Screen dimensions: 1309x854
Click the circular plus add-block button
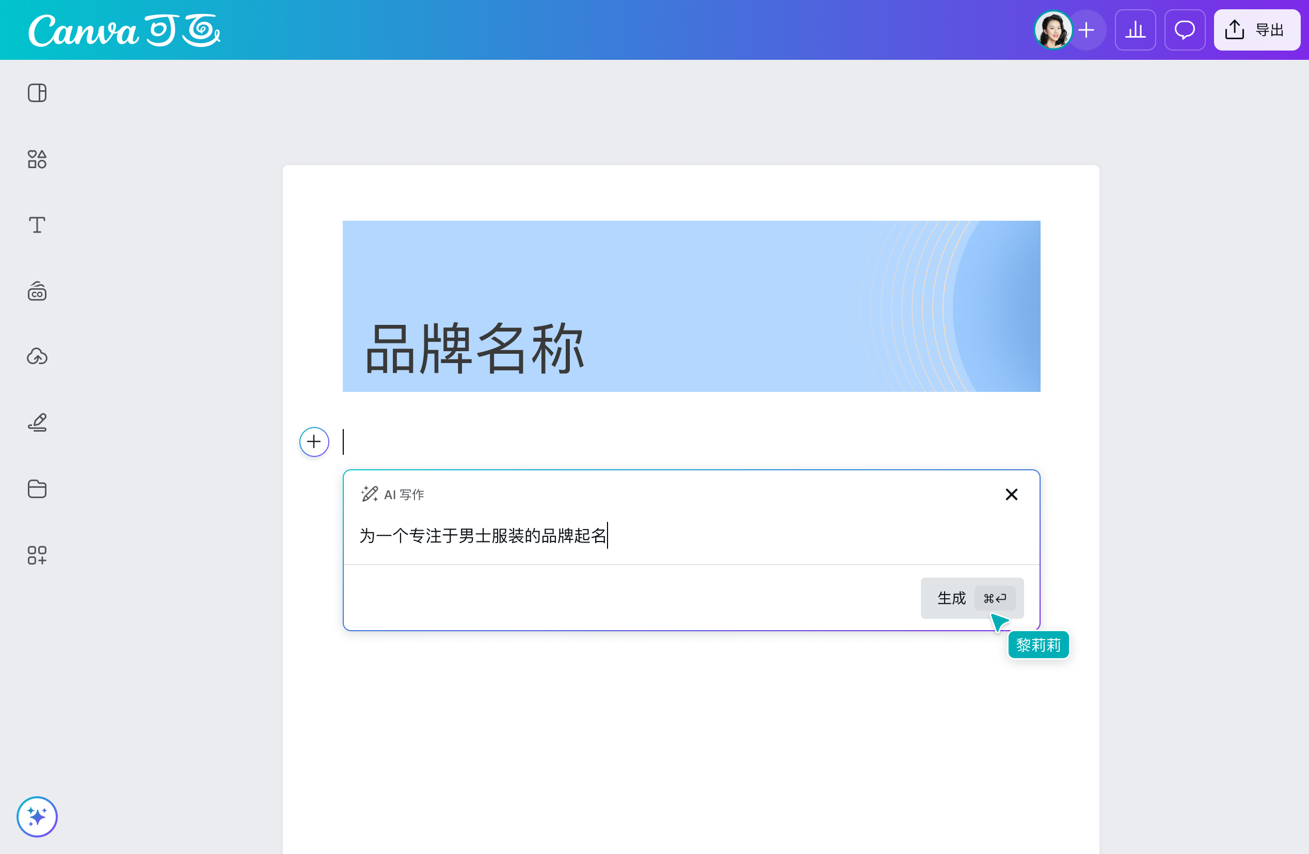(x=314, y=441)
